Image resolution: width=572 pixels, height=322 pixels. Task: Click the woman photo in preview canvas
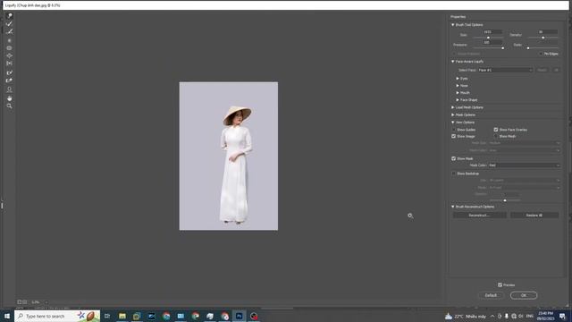(229, 156)
